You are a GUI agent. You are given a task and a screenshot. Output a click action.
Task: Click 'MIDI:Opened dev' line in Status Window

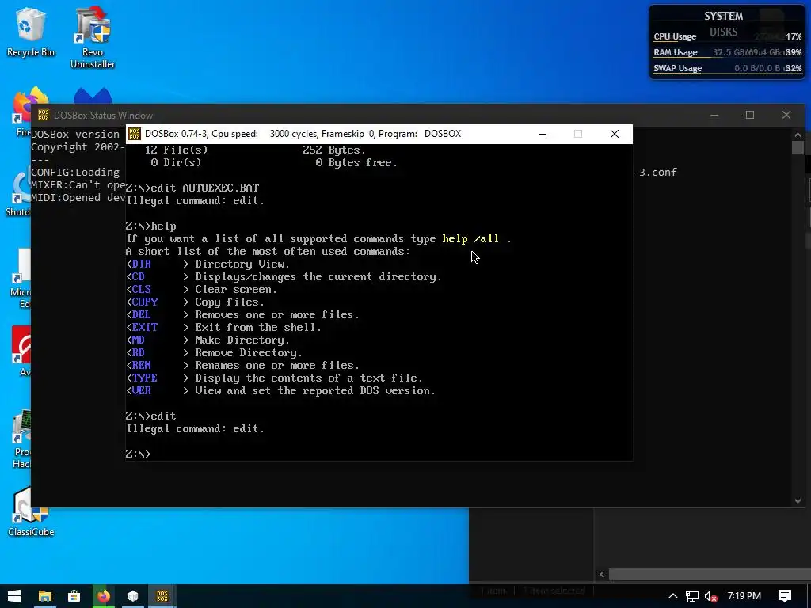point(78,198)
